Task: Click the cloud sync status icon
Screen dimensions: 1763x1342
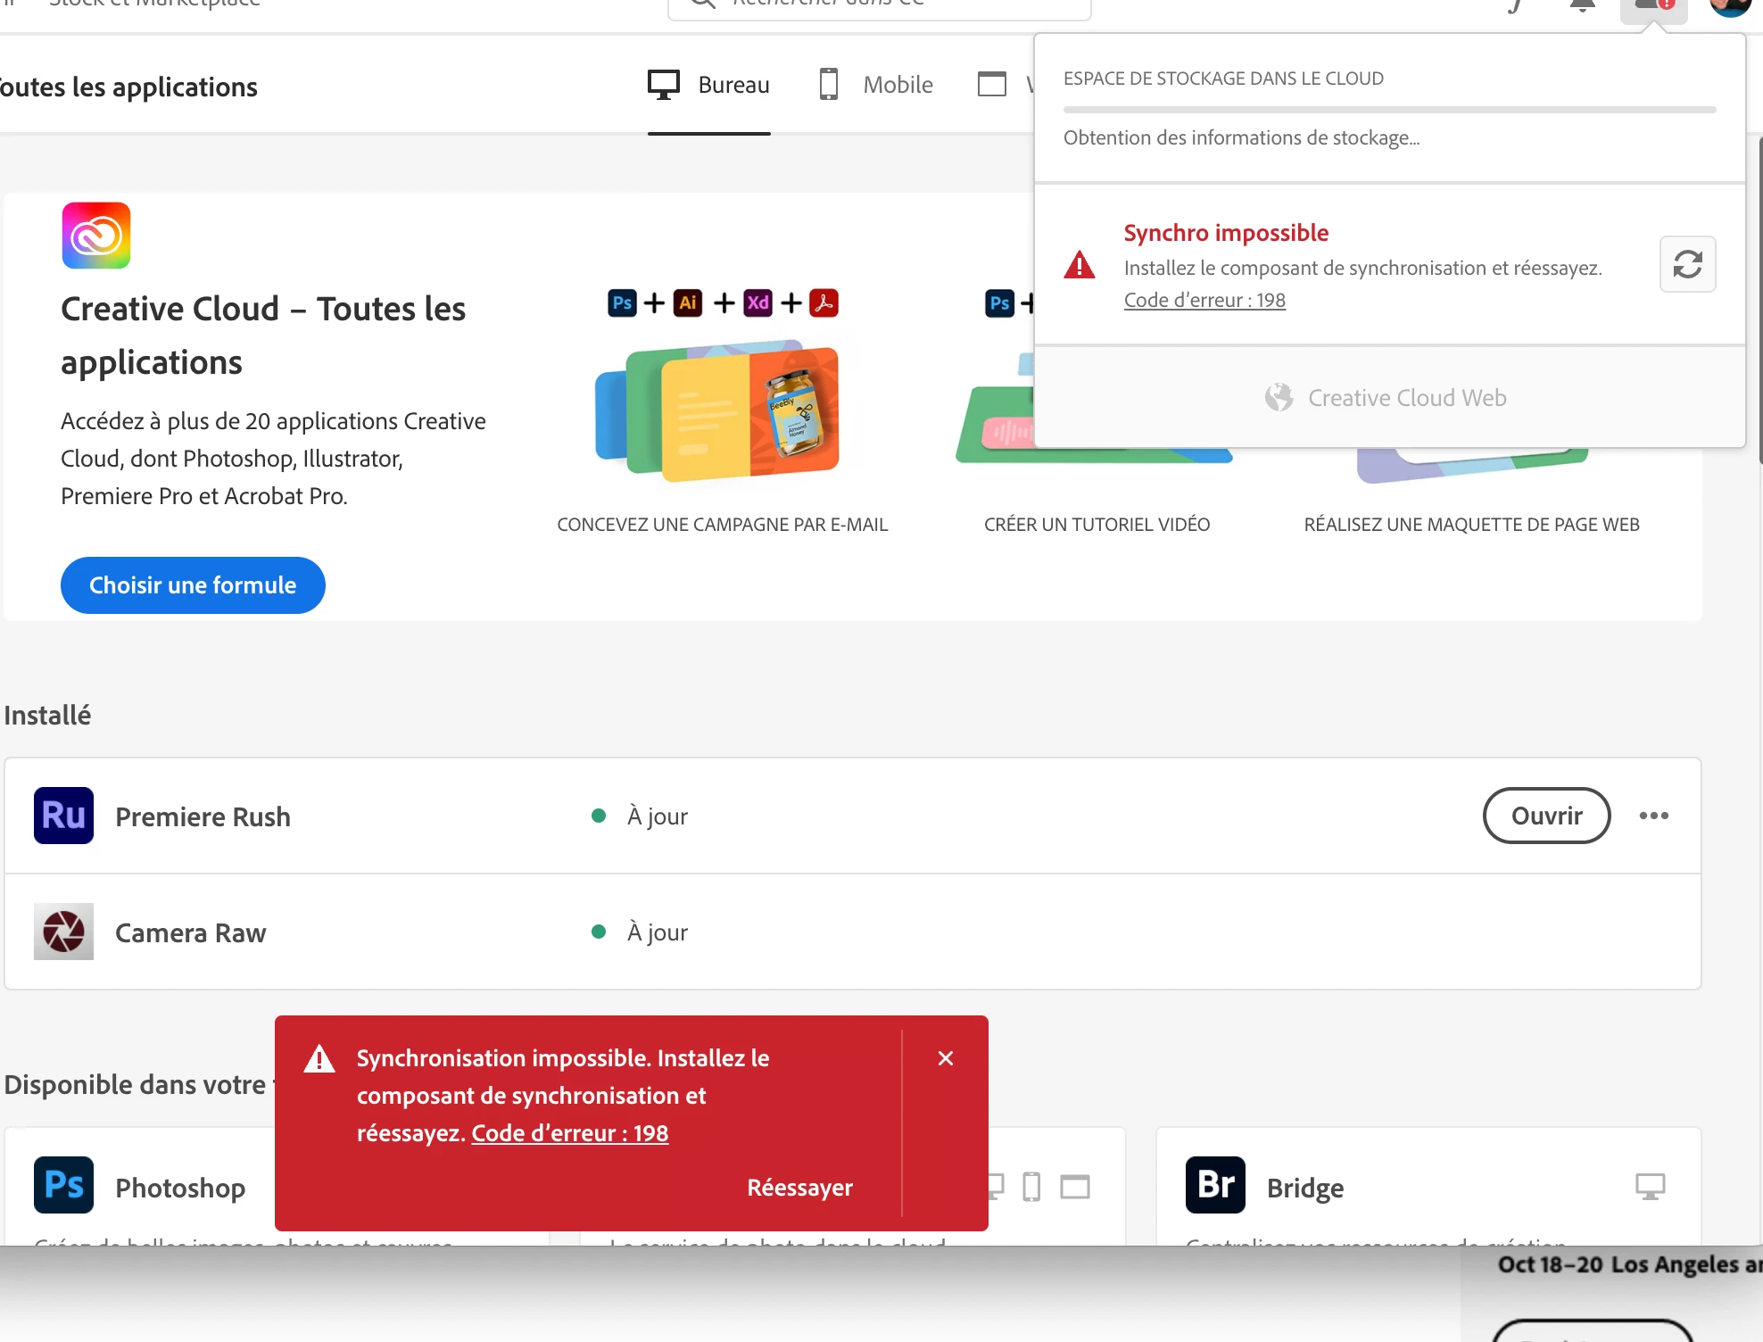Action: point(1652,7)
